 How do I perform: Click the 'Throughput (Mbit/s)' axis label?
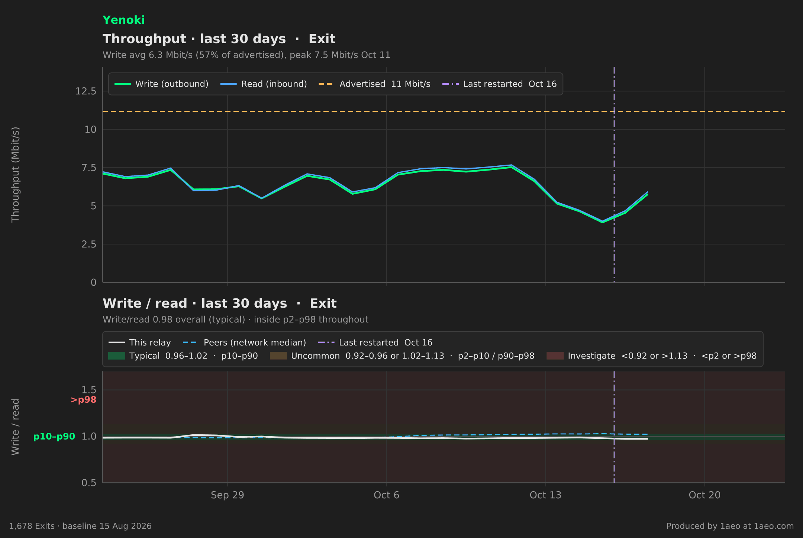[16, 175]
